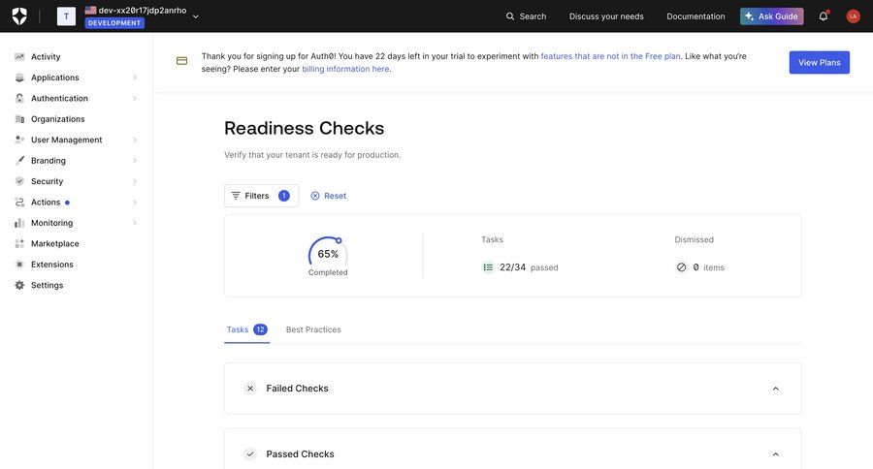
Task: Click the View Plans button
Action: pos(819,62)
